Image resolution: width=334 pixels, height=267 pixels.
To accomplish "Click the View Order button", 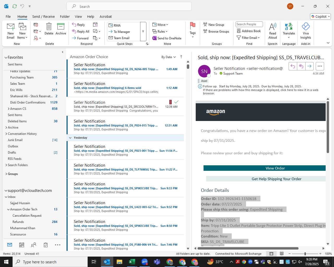I will point(265,168).
